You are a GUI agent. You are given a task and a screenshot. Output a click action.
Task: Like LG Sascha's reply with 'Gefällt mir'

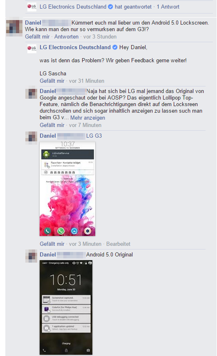click(x=52, y=81)
